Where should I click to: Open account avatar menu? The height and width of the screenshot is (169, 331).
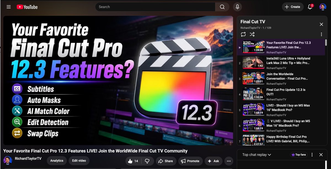pyautogui.click(x=323, y=7)
